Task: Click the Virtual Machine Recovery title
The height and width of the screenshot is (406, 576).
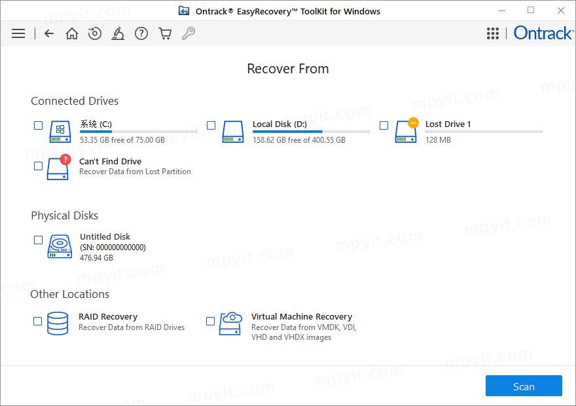Action: [302, 317]
